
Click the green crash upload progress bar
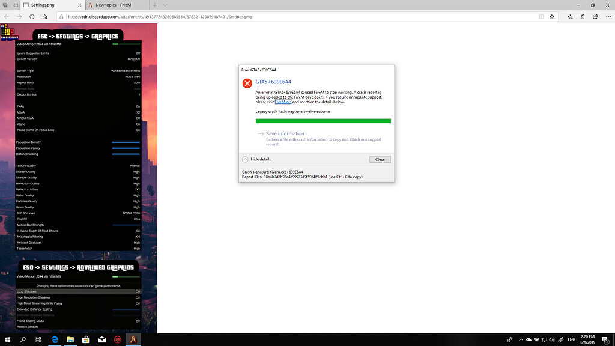pos(323,121)
